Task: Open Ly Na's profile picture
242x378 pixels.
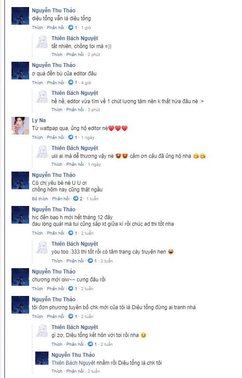Action: pyautogui.click(x=20, y=126)
